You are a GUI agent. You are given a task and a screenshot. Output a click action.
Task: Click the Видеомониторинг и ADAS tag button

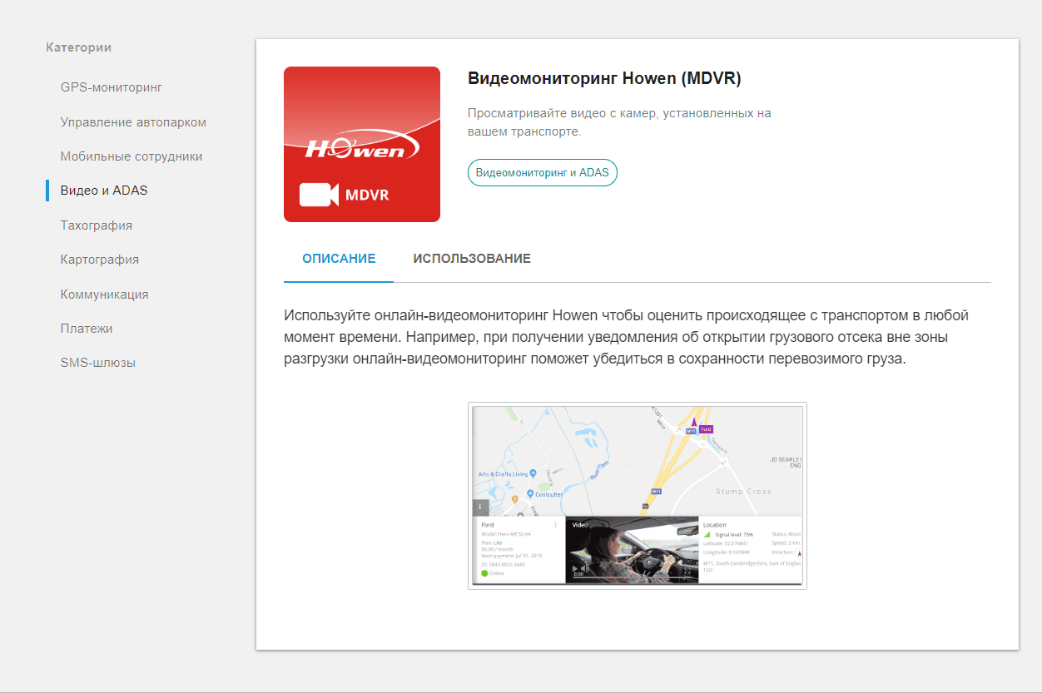[543, 173]
